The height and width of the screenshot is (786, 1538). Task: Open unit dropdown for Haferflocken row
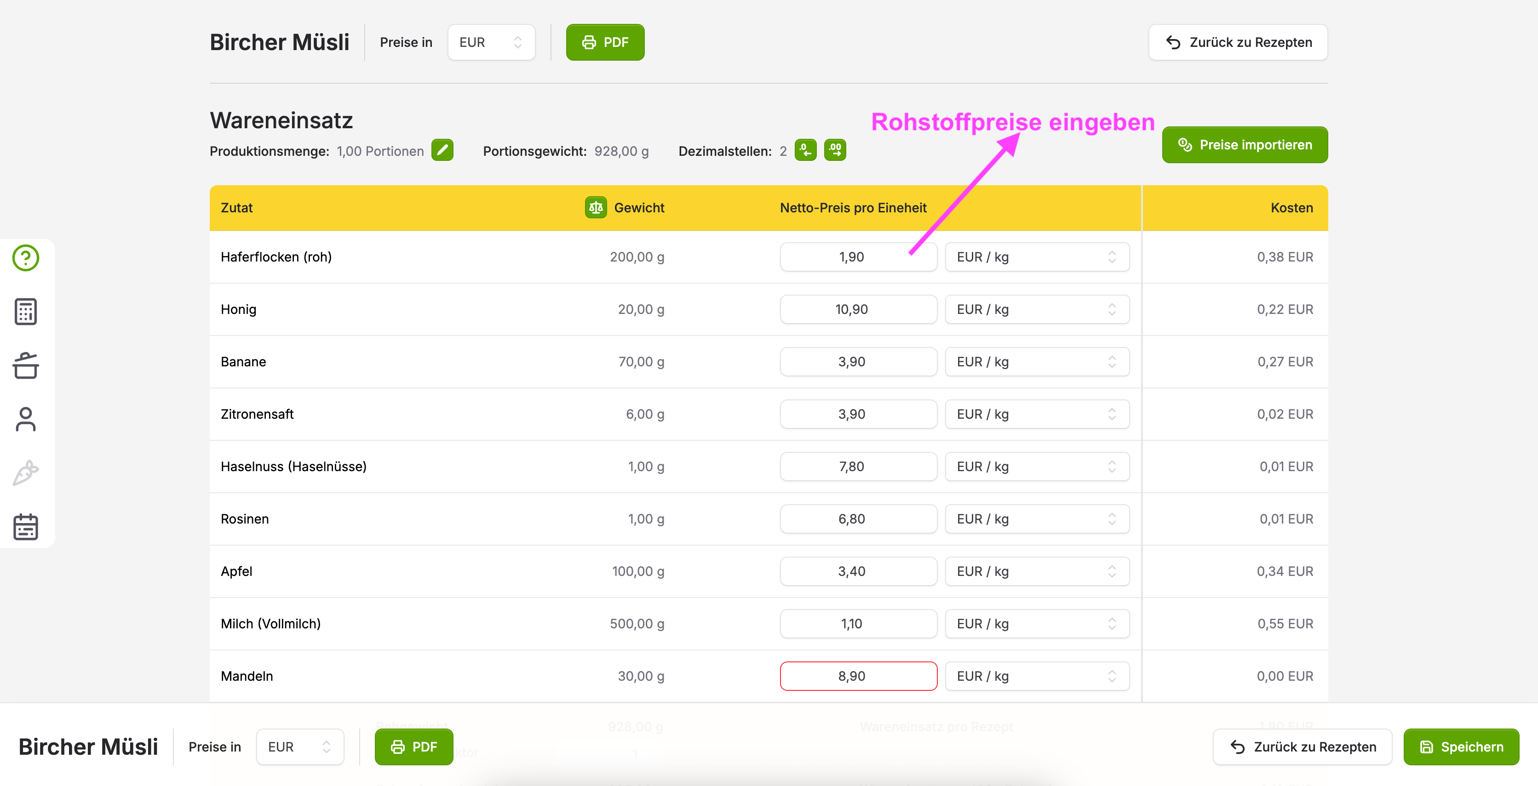[1037, 257]
